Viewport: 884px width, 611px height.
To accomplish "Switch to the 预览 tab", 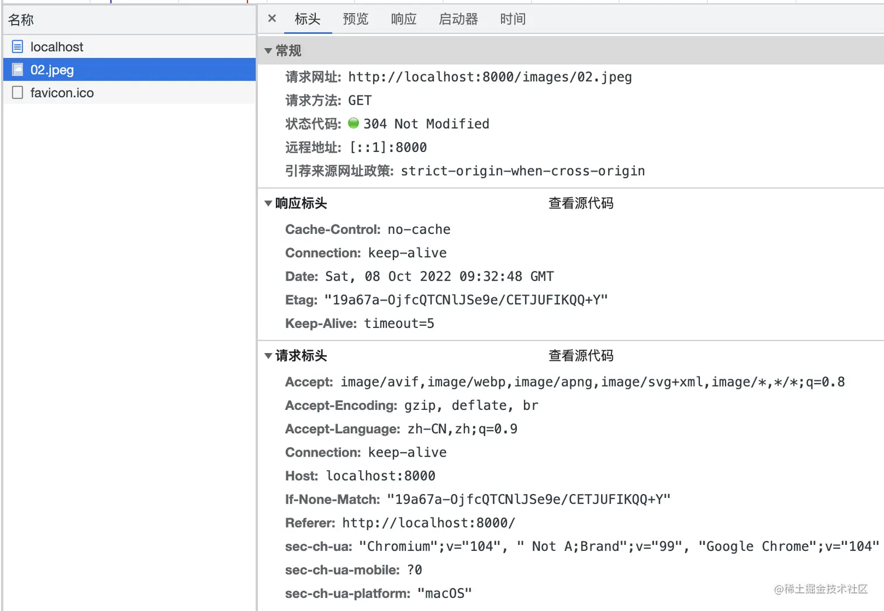I will click(355, 19).
